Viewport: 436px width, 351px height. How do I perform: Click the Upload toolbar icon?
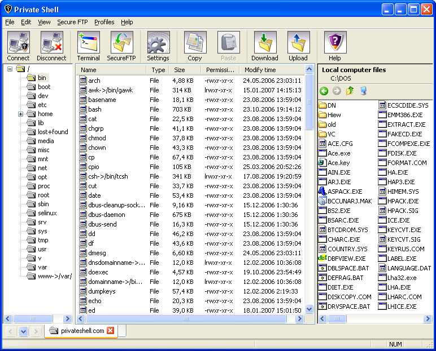[298, 46]
